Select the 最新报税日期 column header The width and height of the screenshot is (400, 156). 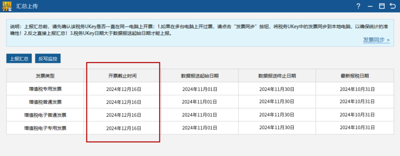[x=355, y=76]
